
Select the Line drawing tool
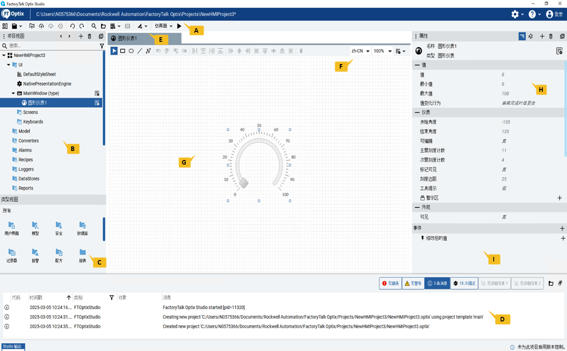[x=140, y=50]
